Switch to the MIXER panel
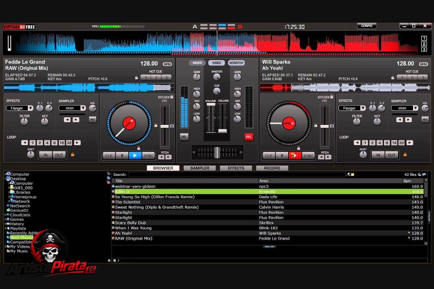This screenshot has height=289, width=434. tap(197, 63)
